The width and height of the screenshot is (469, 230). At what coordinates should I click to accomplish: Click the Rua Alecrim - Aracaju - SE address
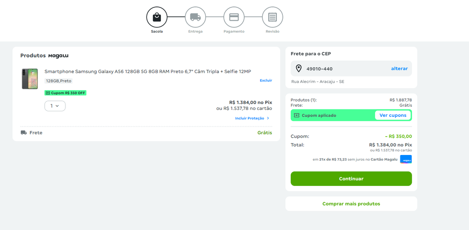pos(317,81)
